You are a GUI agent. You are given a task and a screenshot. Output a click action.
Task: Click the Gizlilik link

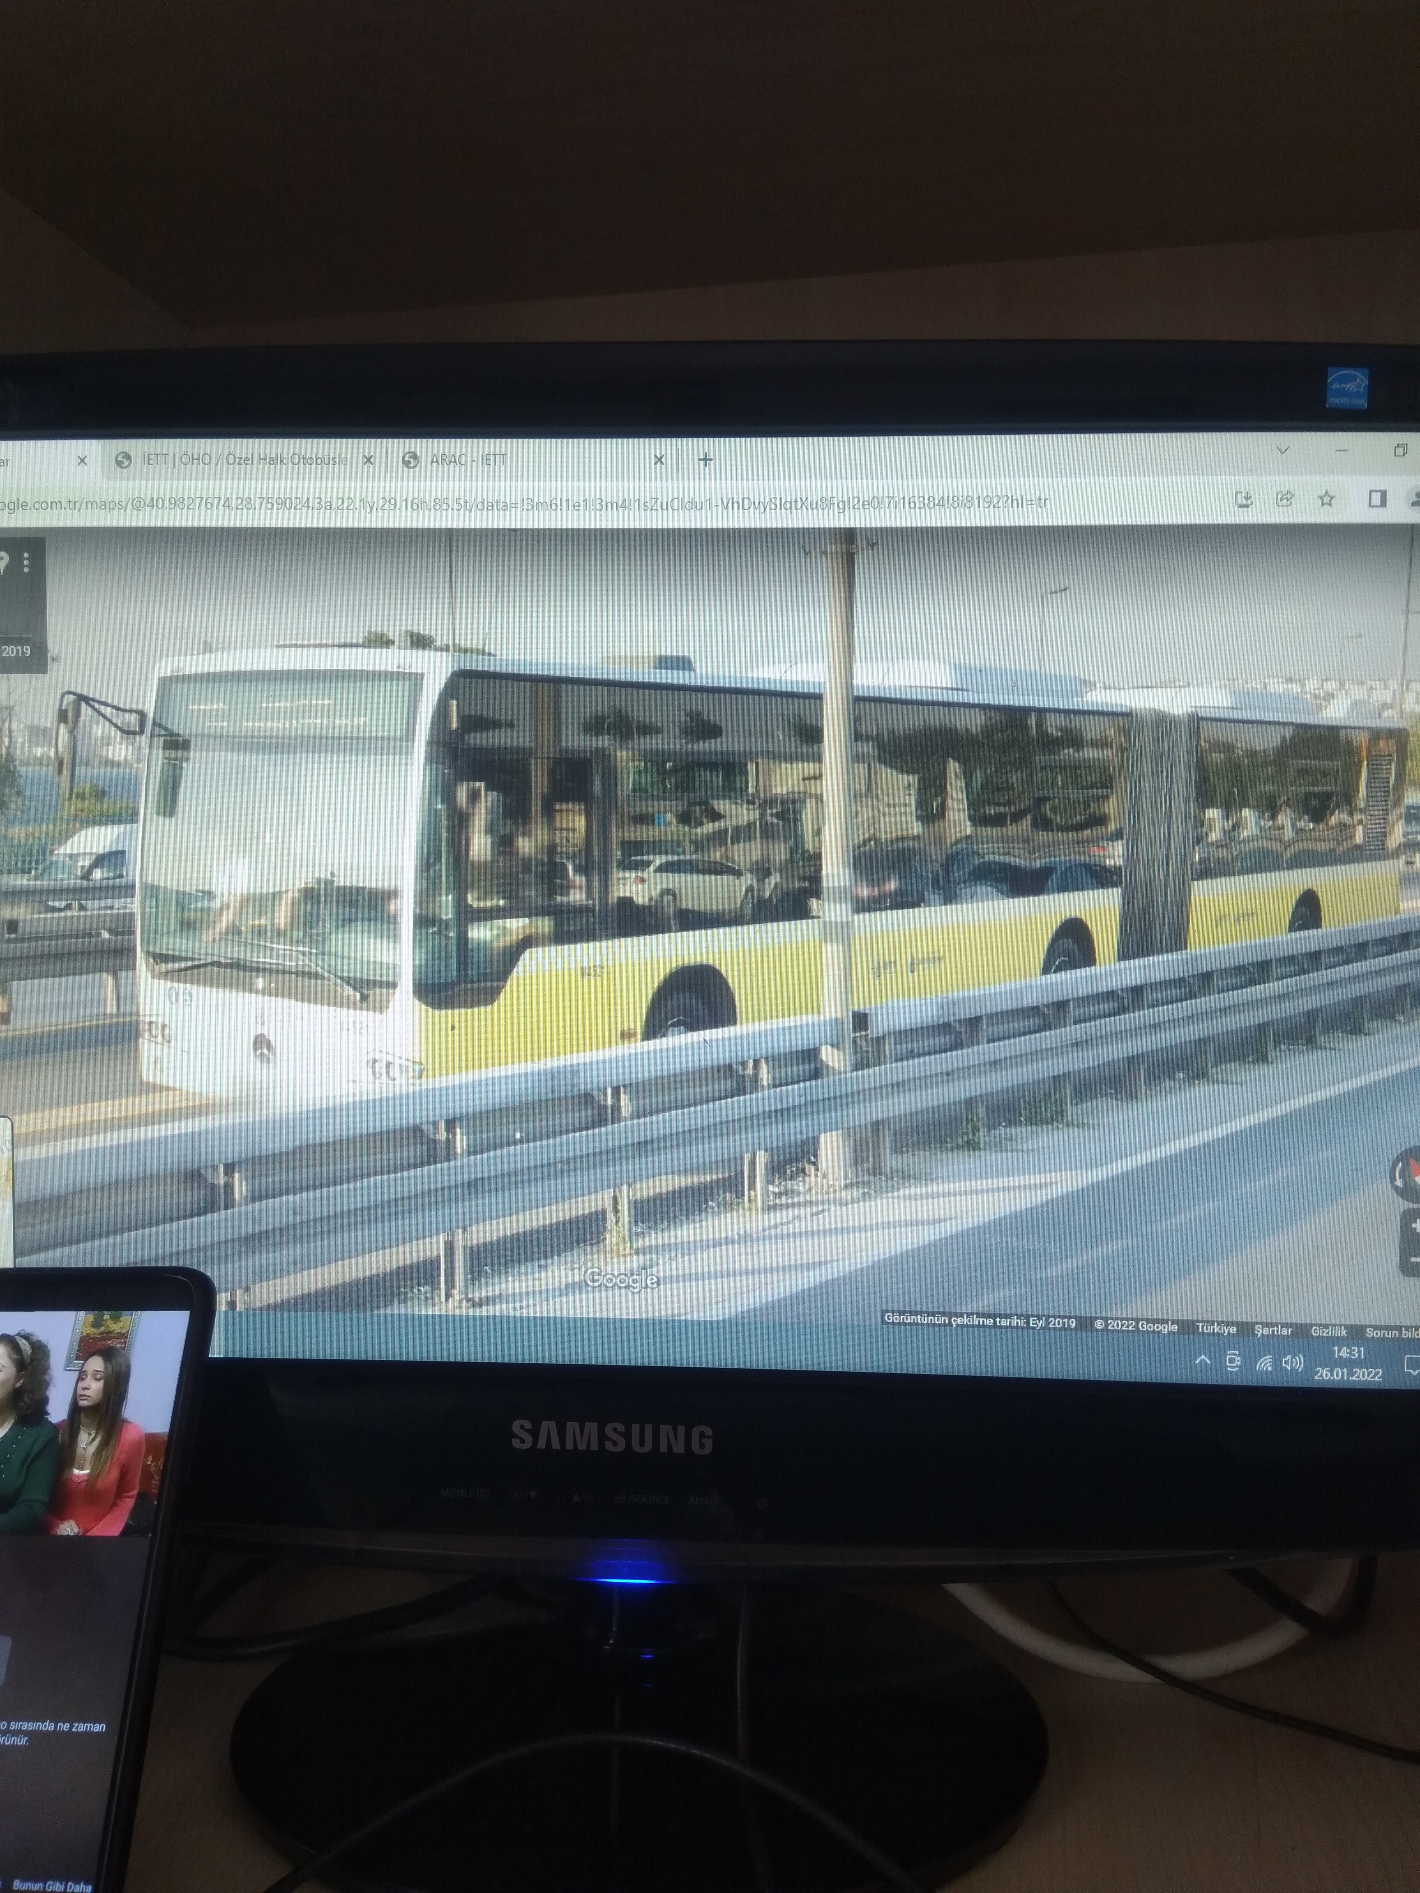pyautogui.click(x=1328, y=1331)
